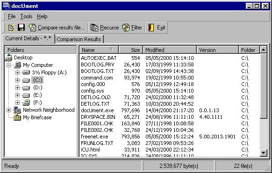Click the F: CD-ROM drive icon
This screenshot has width=272, height=173.
pos(26,102)
